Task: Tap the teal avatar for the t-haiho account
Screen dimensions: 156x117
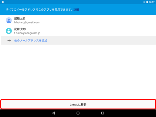Action: tap(9, 31)
